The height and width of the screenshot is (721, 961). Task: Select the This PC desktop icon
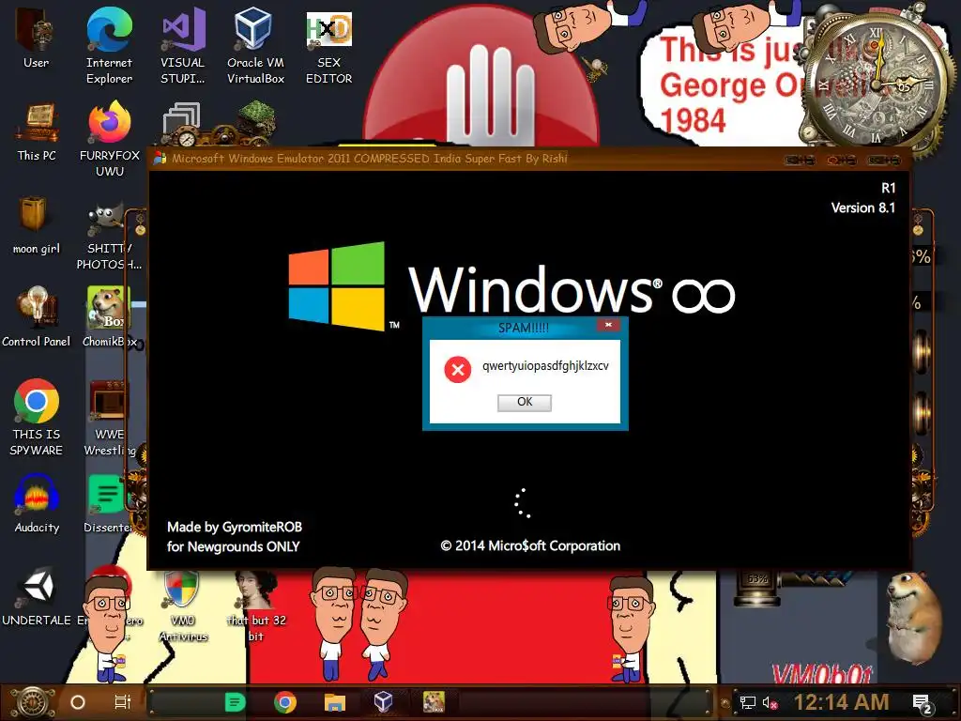click(37, 131)
